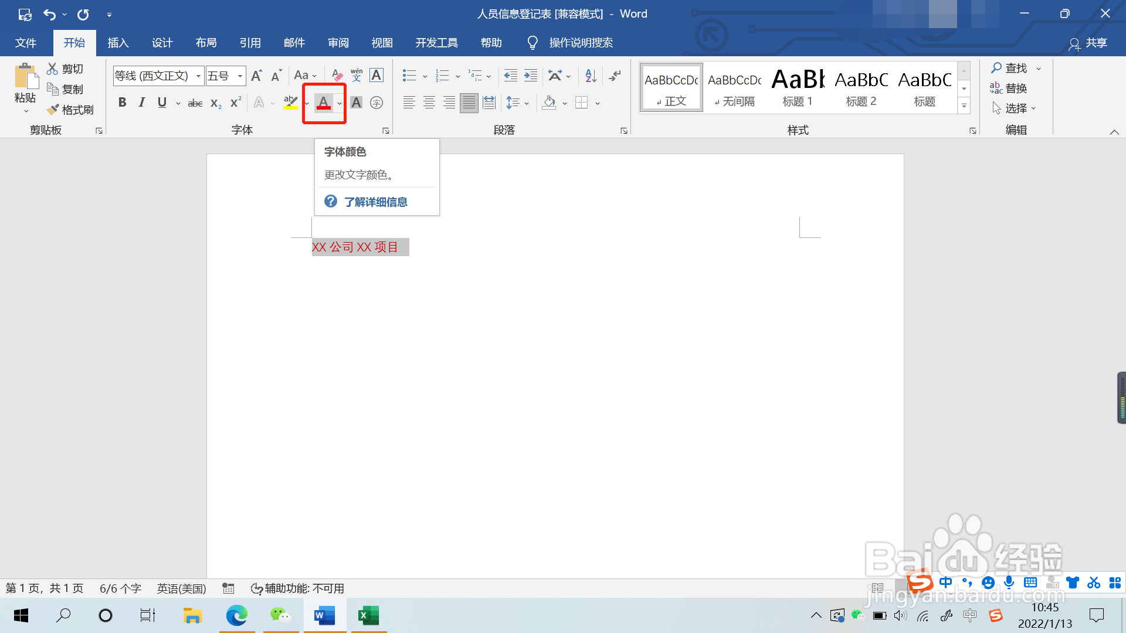Click the Character Border icon
1126x633 pixels.
pyautogui.click(x=377, y=75)
